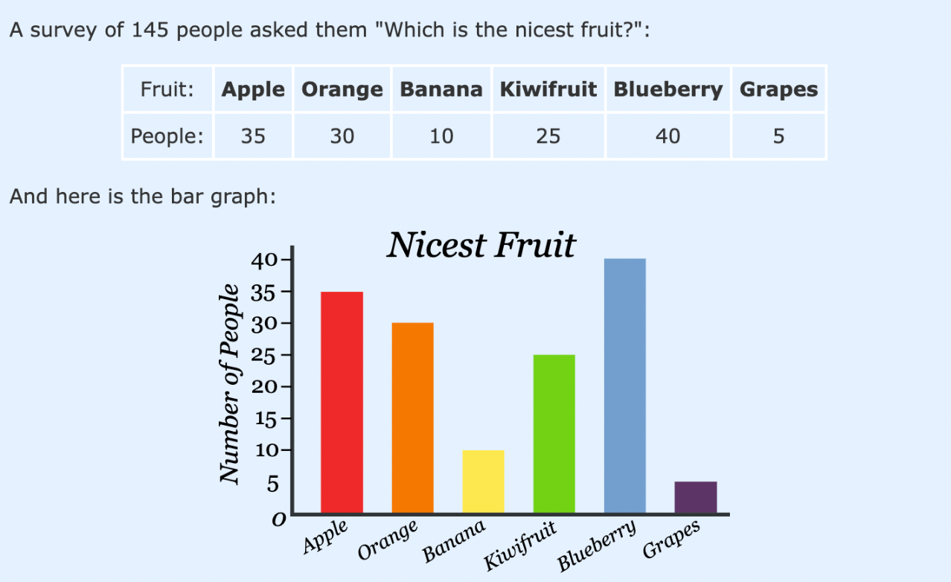Click the red Apple bar

[342, 402]
